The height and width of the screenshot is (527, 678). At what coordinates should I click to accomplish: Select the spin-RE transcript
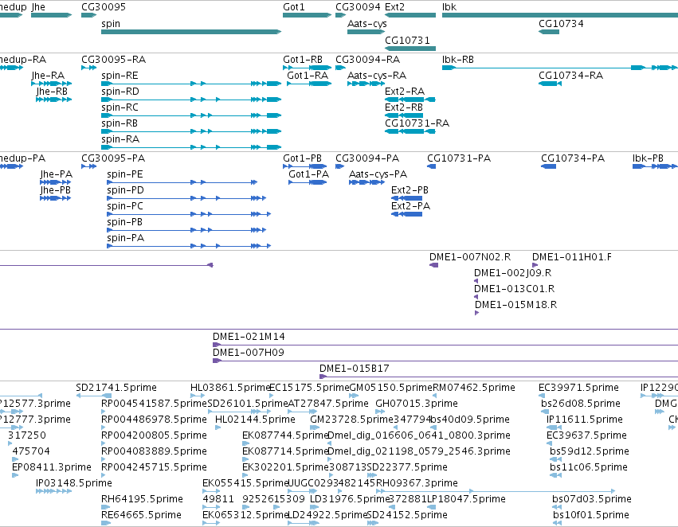click(191, 84)
